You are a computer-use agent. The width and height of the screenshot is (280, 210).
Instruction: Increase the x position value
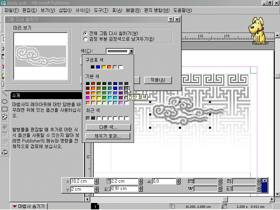click(97, 180)
